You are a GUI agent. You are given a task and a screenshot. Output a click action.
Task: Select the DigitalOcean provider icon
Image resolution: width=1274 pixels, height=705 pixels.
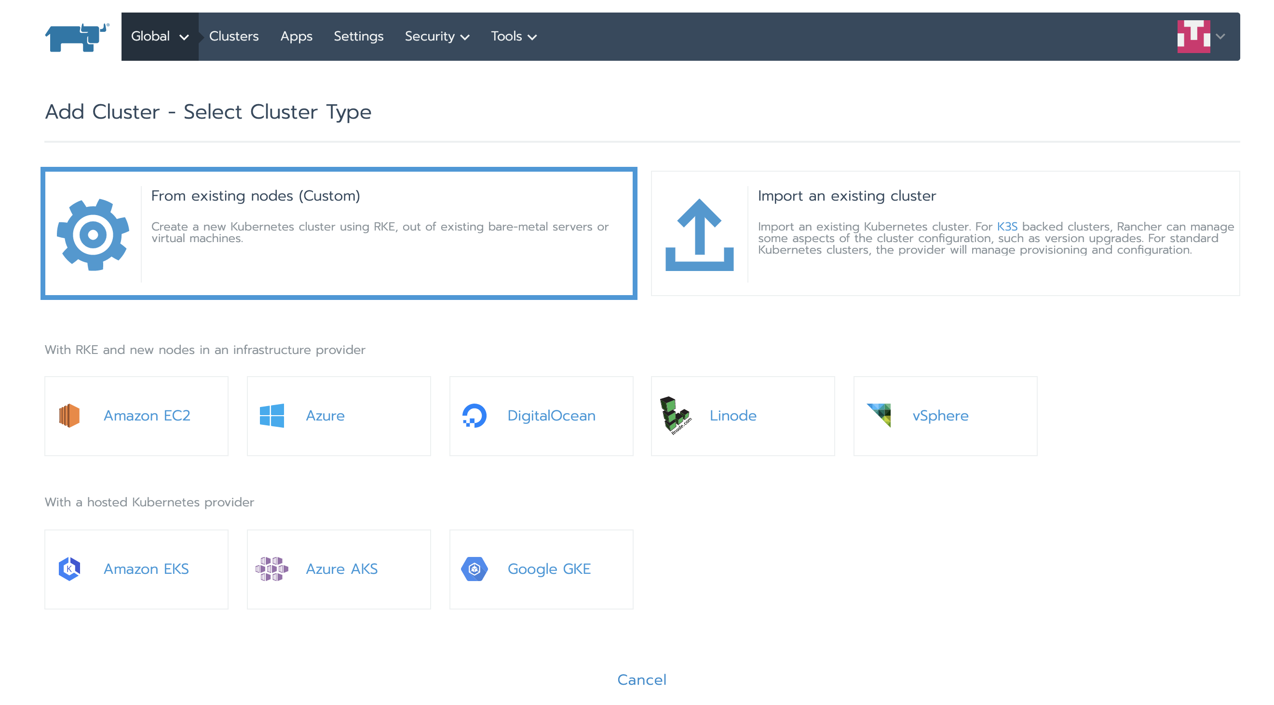click(x=474, y=416)
